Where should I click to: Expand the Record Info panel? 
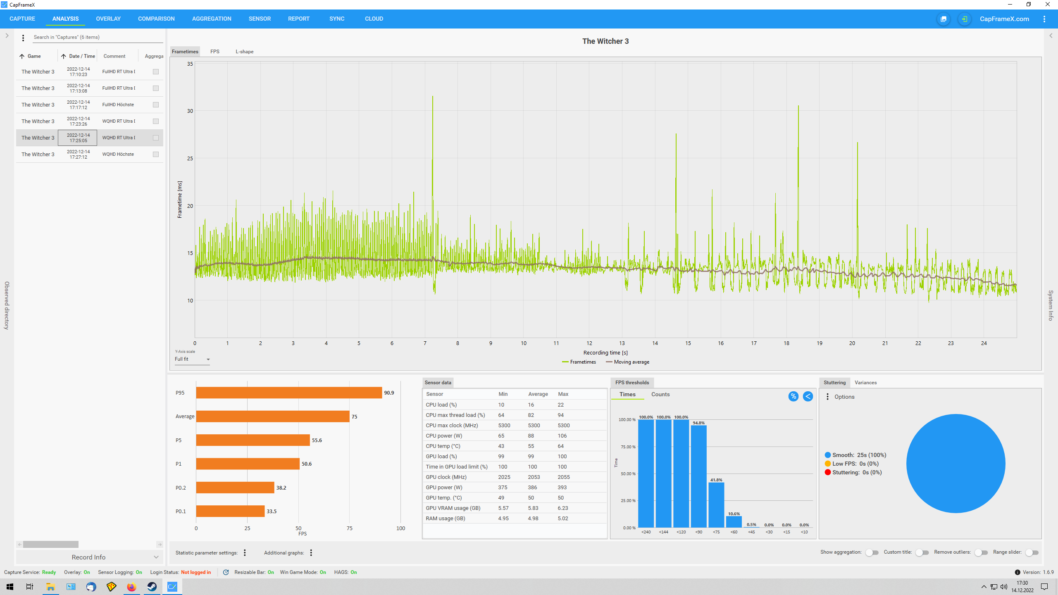[89, 557]
